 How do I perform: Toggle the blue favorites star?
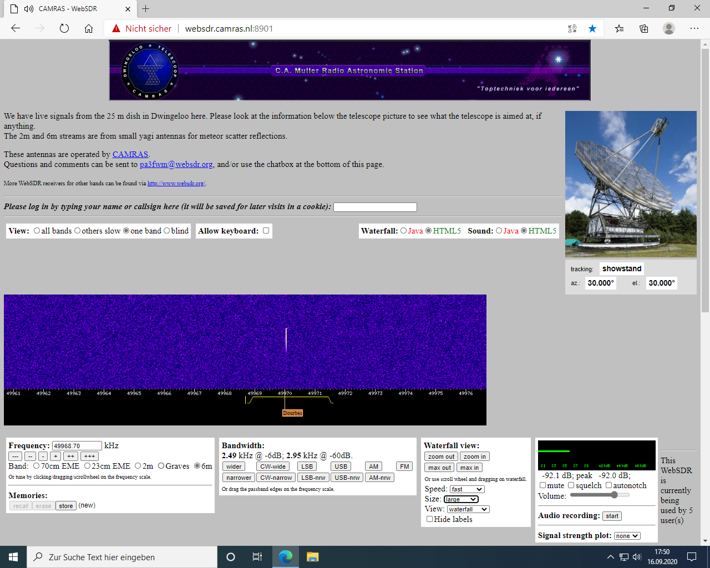[592, 28]
